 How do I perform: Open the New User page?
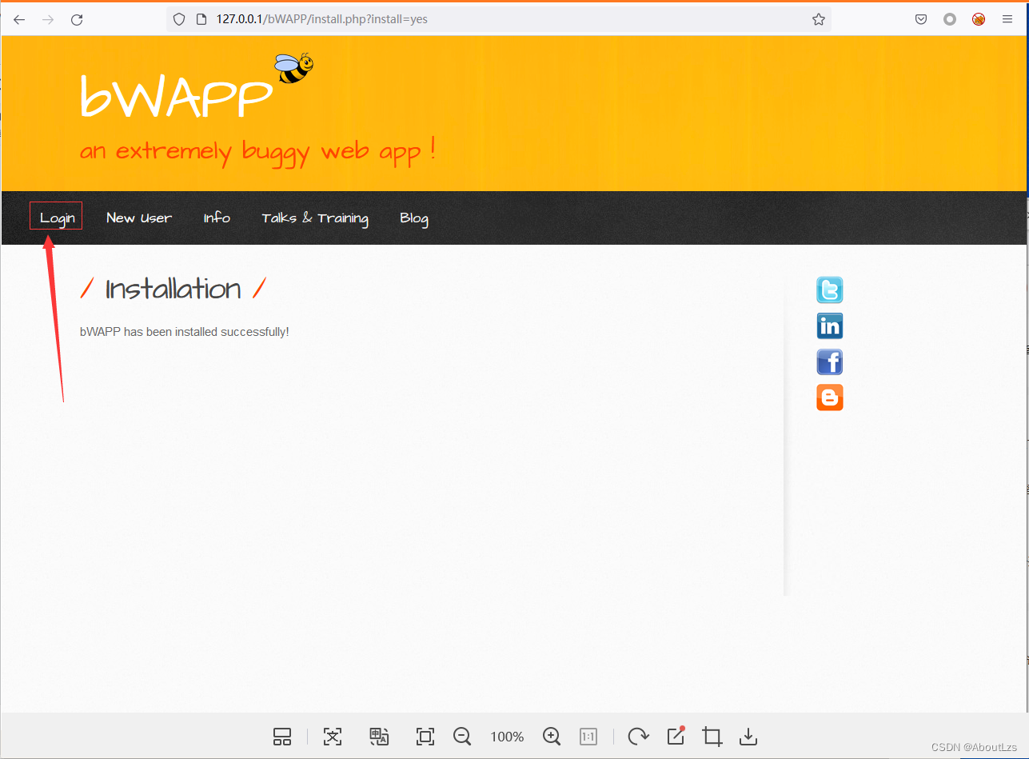[x=139, y=218]
